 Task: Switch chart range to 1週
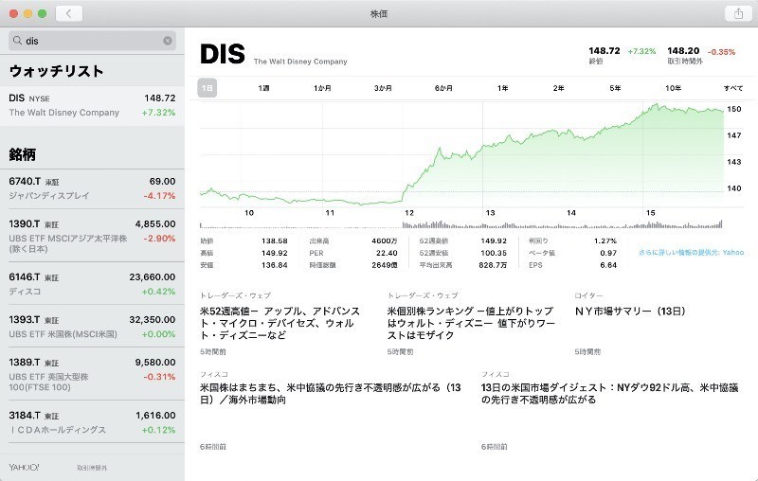pos(263,88)
